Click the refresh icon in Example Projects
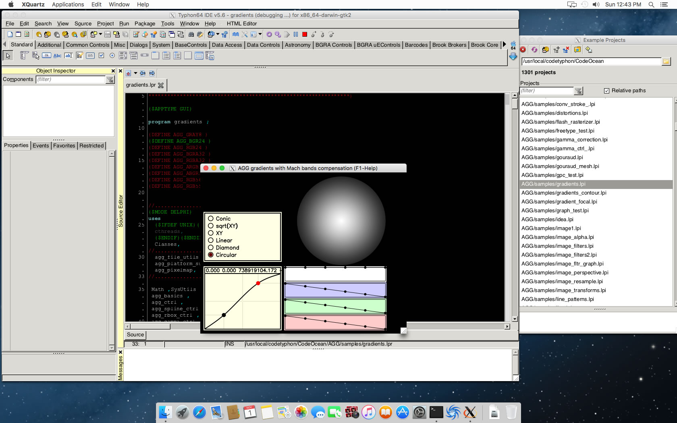Image resolution: width=677 pixels, height=423 pixels. point(534,50)
